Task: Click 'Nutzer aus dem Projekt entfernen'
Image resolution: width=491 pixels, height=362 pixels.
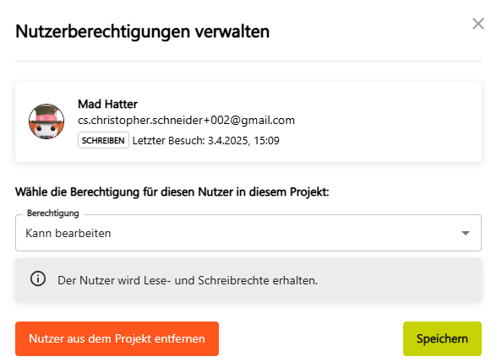Action: tap(117, 338)
